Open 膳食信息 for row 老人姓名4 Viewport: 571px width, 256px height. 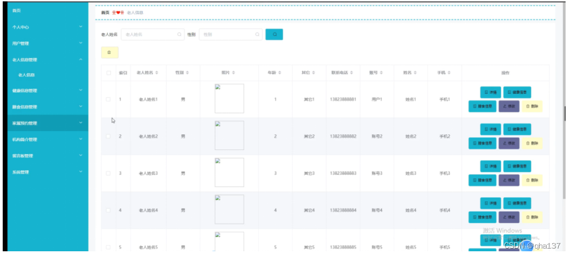tap(482, 217)
